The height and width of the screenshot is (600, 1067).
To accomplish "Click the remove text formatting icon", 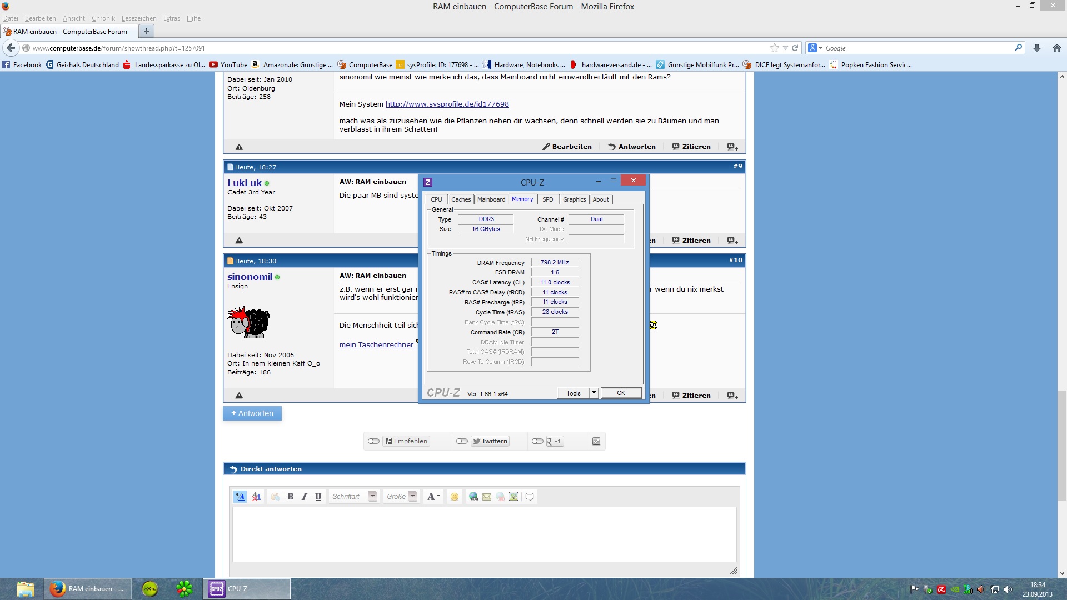I will (256, 497).
